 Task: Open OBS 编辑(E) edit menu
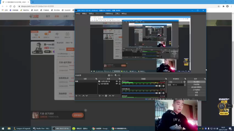pos(84,13)
